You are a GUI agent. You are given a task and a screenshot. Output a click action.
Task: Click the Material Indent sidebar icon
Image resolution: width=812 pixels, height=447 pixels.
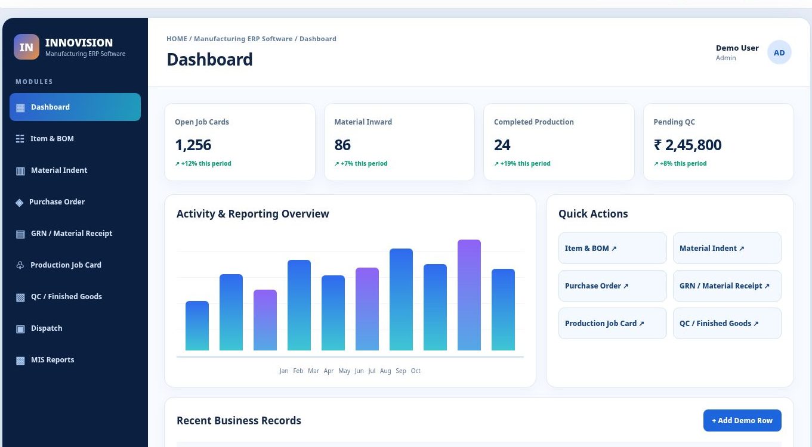click(x=20, y=171)
